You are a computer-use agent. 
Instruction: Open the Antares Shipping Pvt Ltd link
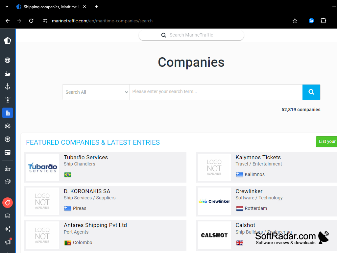click(95, 225)
